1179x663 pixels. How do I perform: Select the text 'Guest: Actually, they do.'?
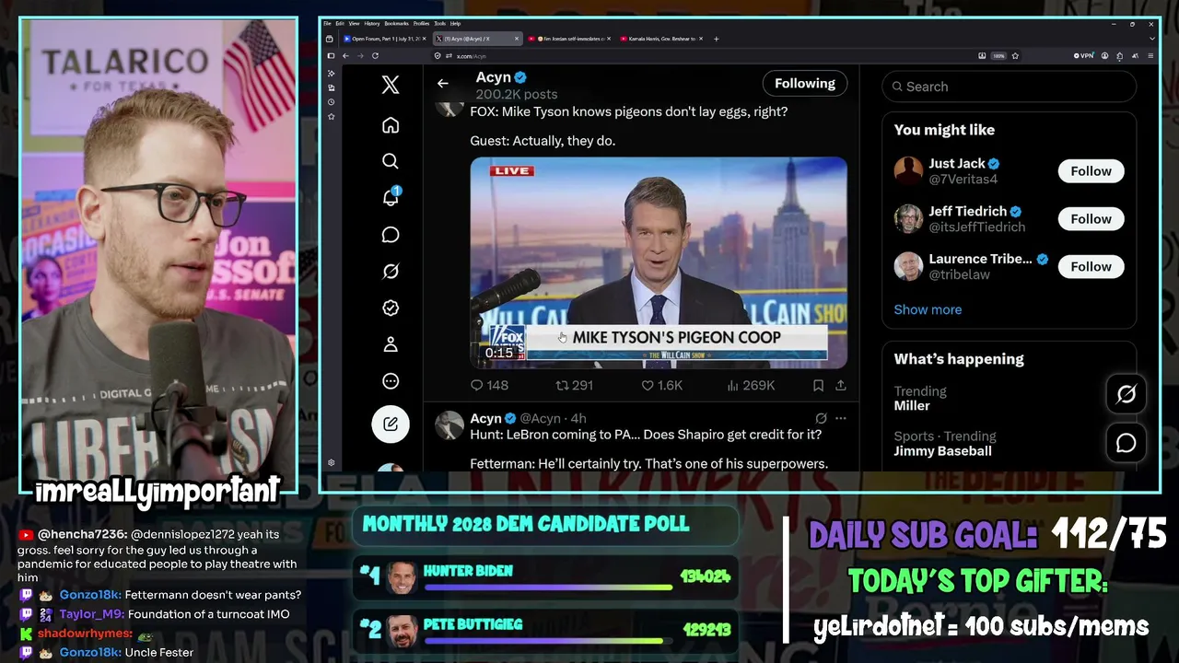543,141
